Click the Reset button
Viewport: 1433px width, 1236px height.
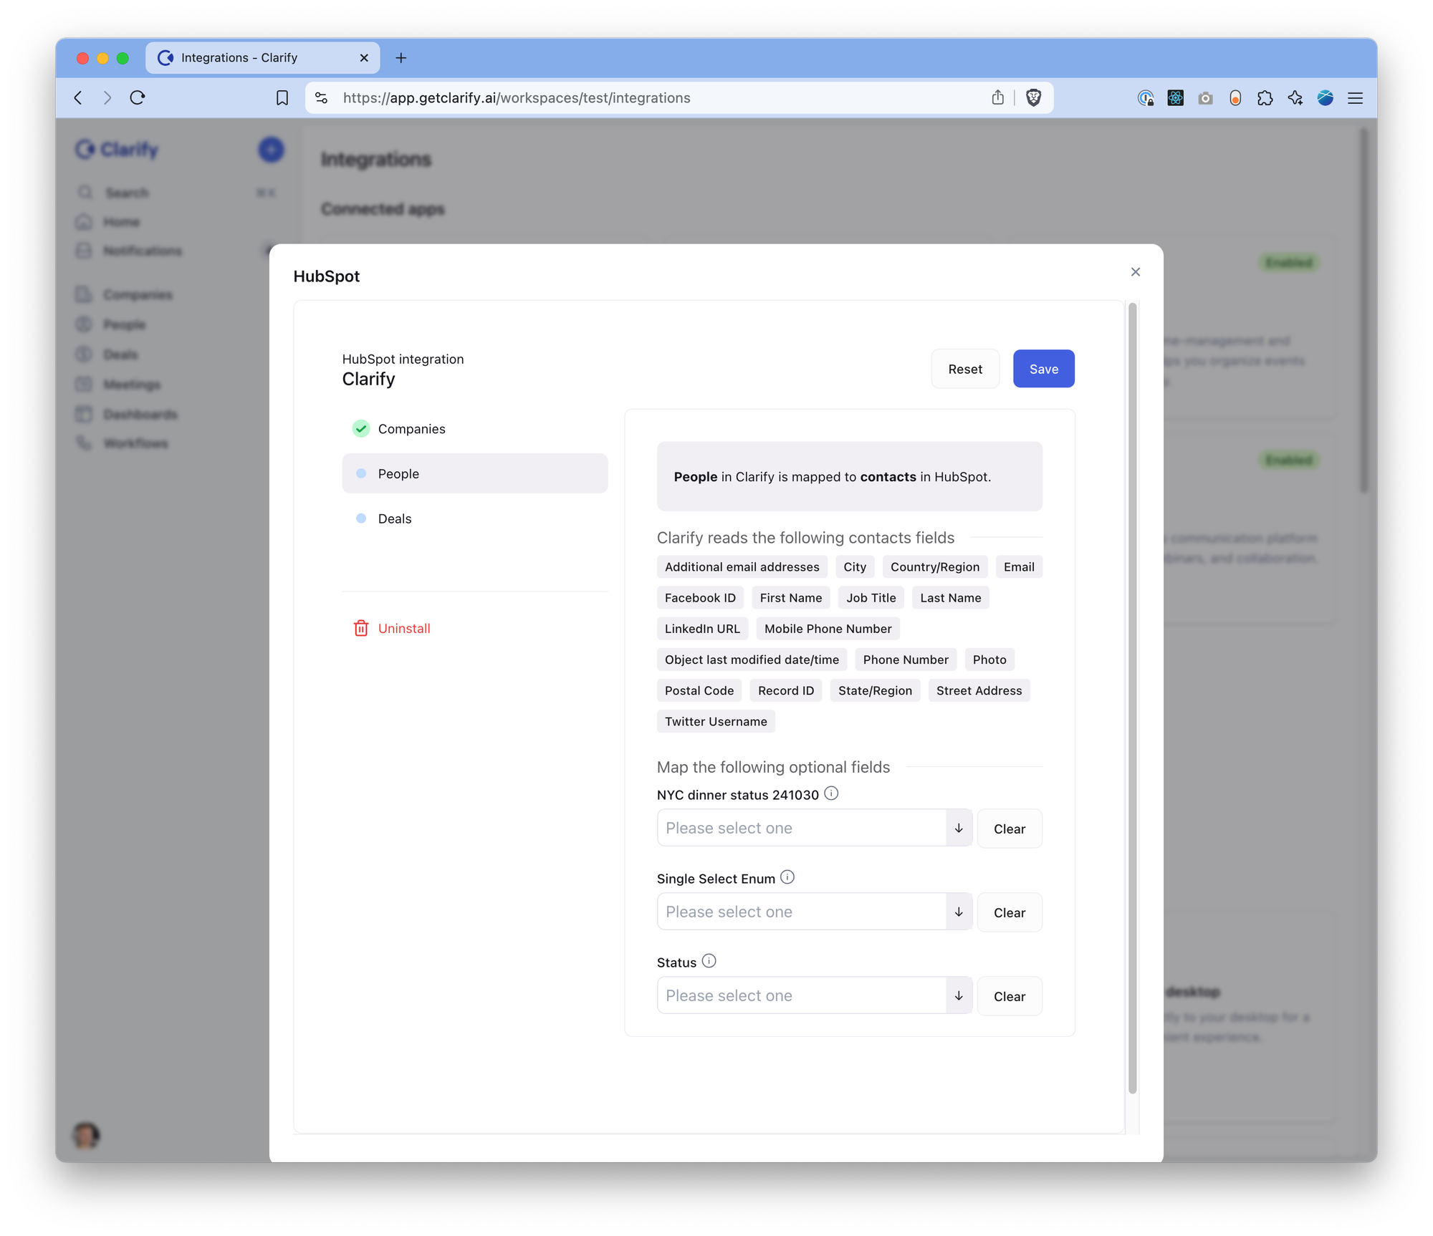tap(965, 370)
